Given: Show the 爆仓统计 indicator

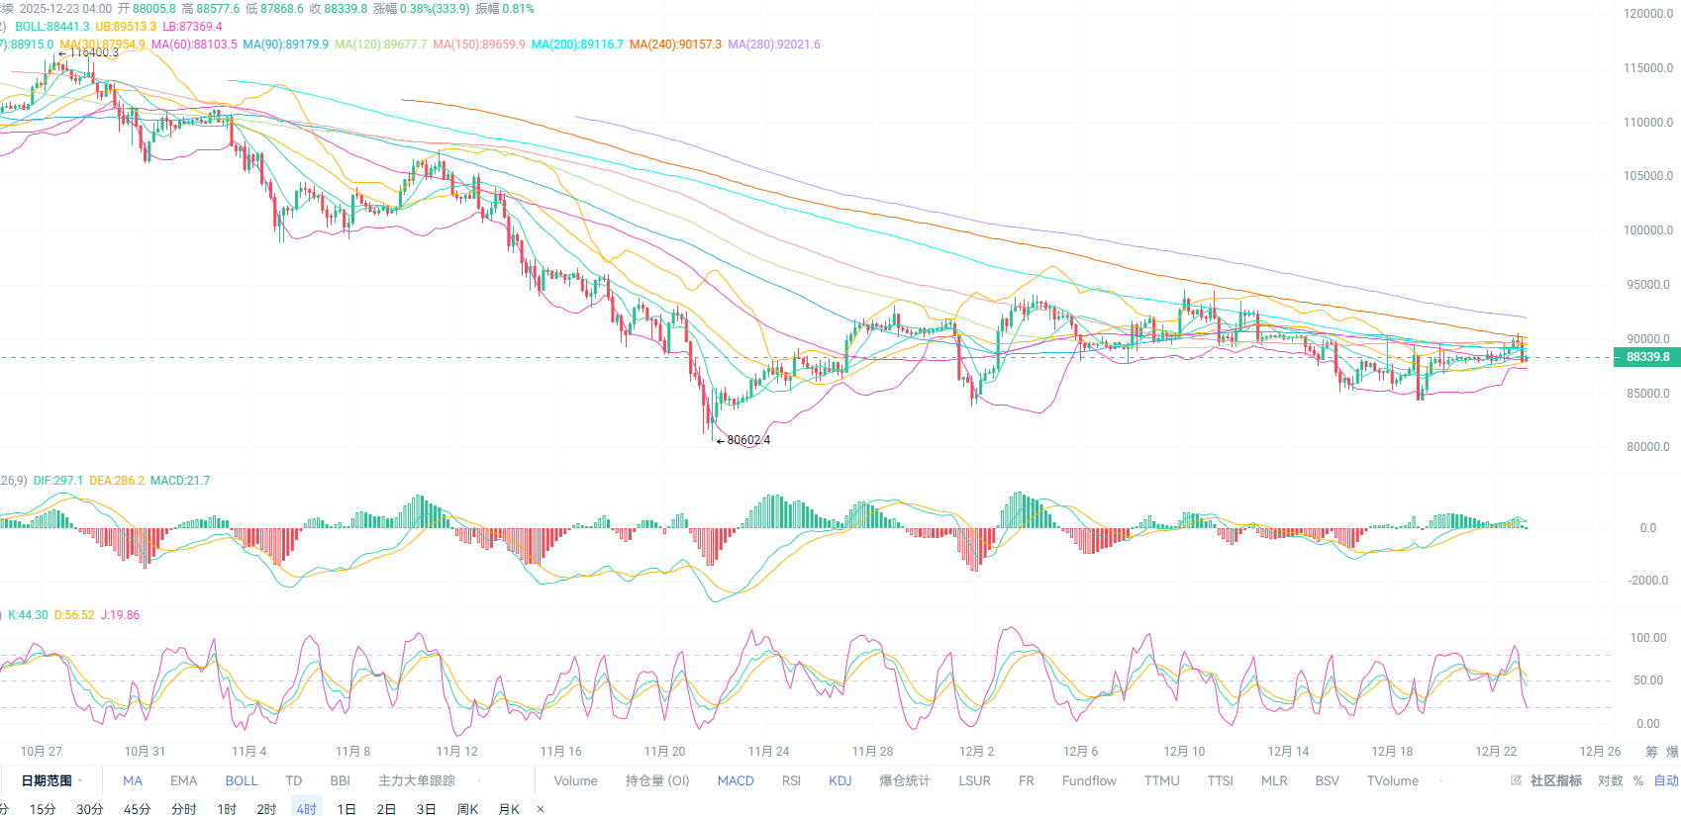Looking at the screenshot, I should point(905,780).
